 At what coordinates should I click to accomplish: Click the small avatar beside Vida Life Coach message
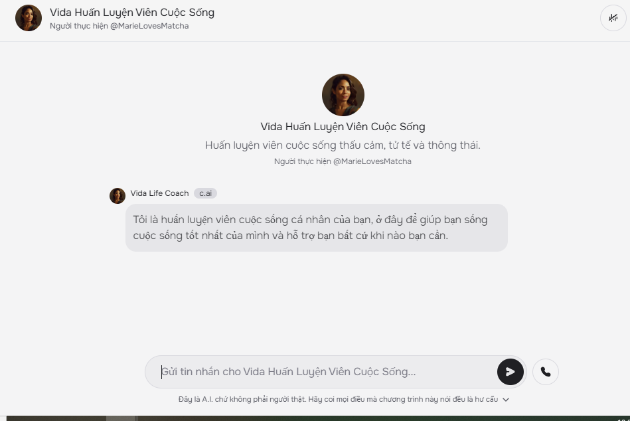[x=118, y=196]
